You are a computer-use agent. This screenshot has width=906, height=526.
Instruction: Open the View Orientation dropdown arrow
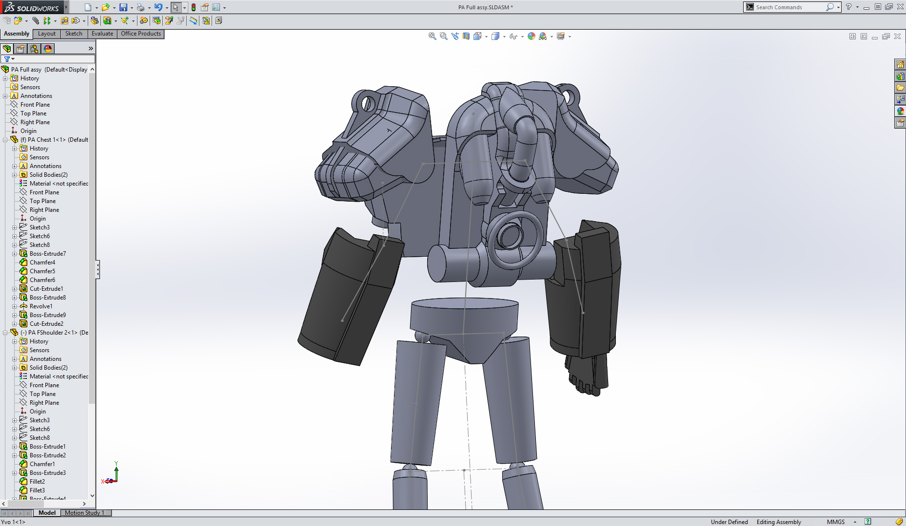pyautogui.click(x=486, y=37)
